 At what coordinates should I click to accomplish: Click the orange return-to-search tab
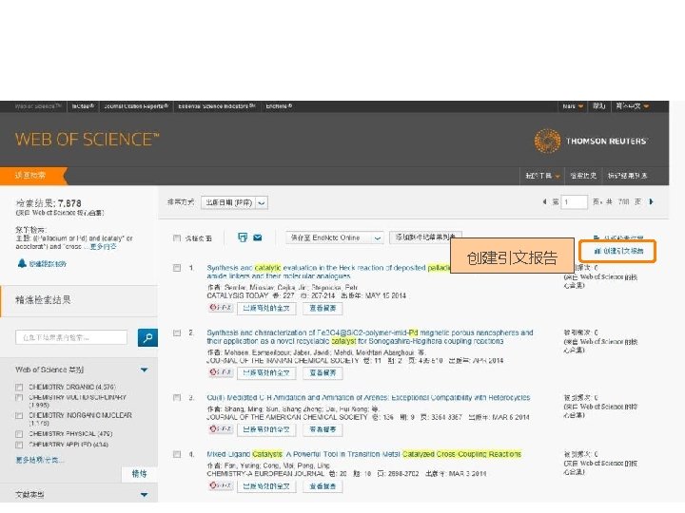pos(33,176)
